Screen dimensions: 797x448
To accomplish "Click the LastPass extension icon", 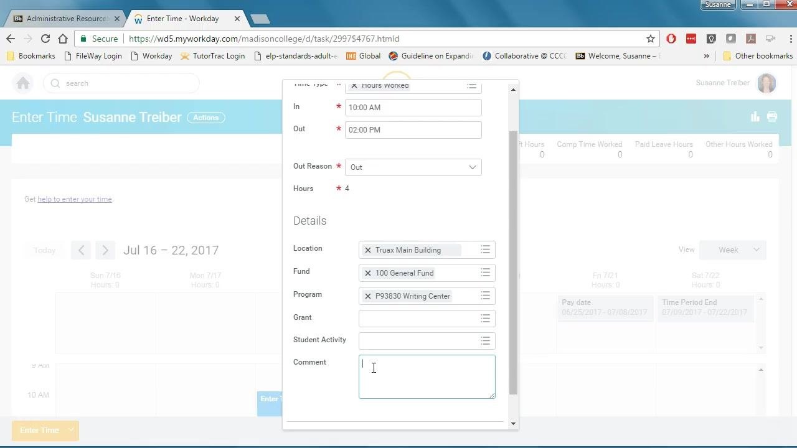I will (691, 39).
